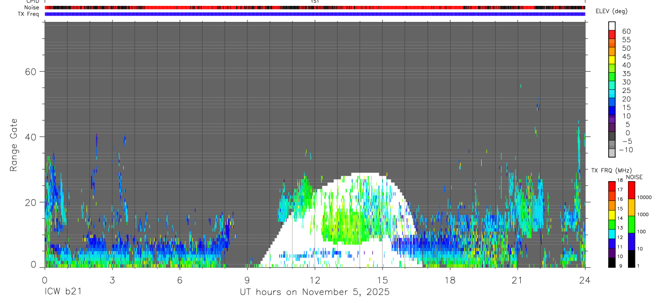This screenshot has height=303, width=658.
Task: Select the light gray -10 elevation segment
Action: point(612,152)
